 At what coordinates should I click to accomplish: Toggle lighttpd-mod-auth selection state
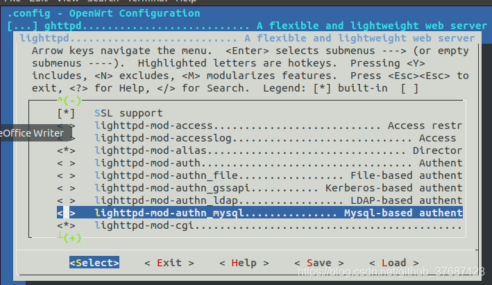pos(66,164)
